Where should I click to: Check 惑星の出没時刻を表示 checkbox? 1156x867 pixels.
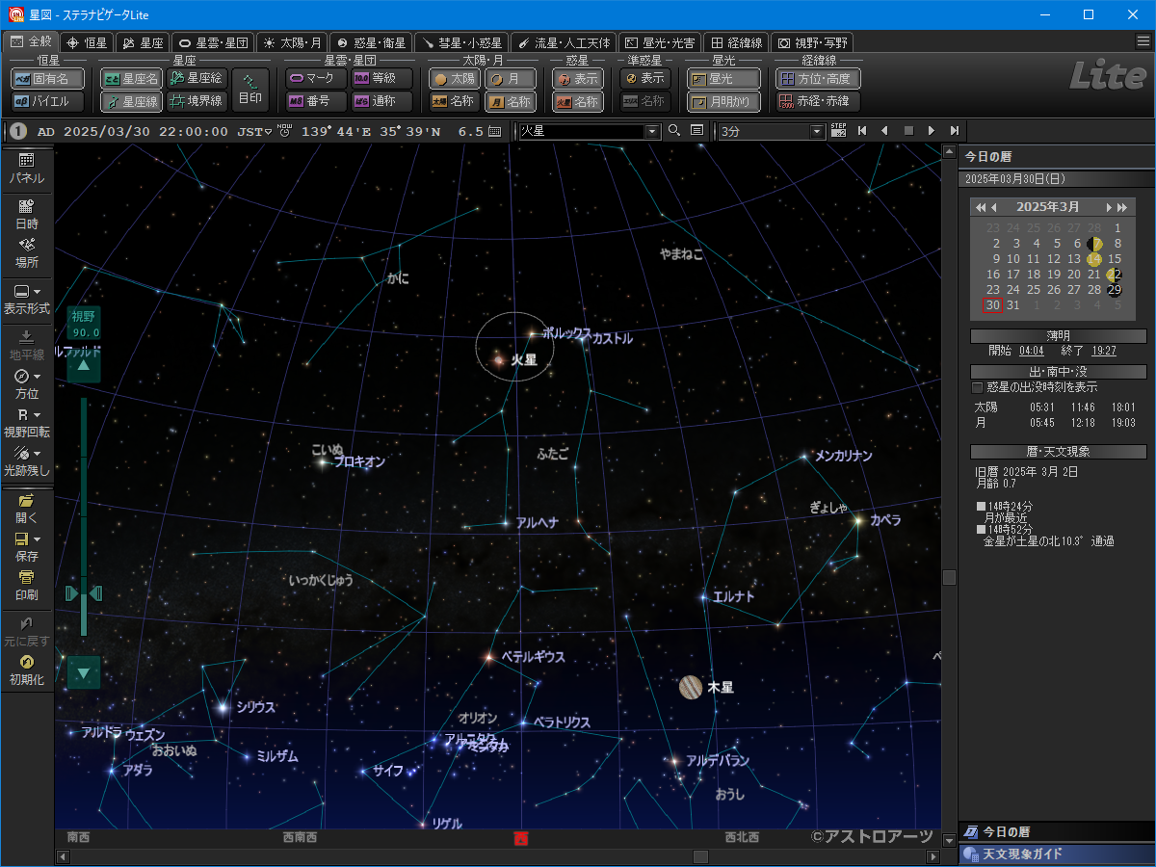click(977, 387)
